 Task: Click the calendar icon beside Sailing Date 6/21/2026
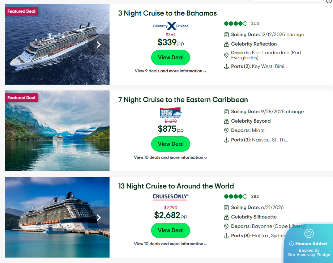pos(226,207)
